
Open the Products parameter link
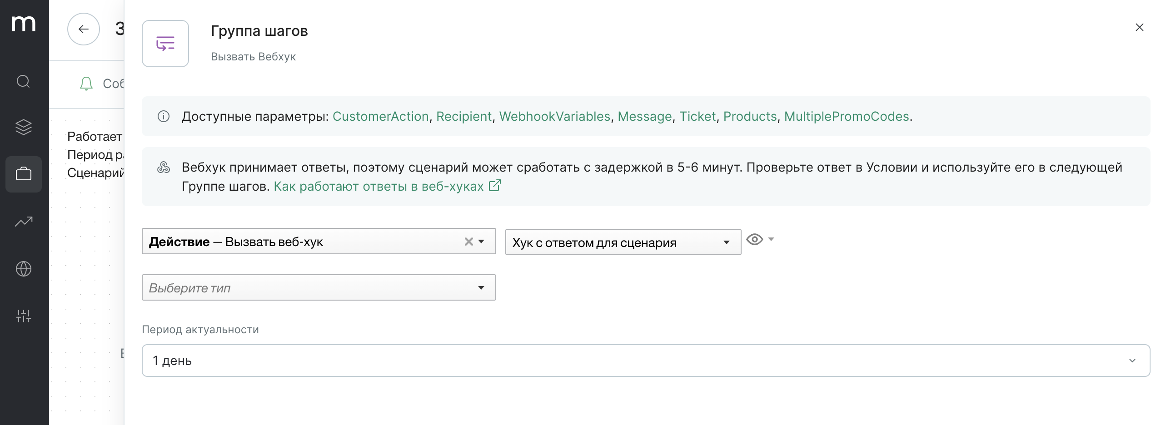click(750, 117)
